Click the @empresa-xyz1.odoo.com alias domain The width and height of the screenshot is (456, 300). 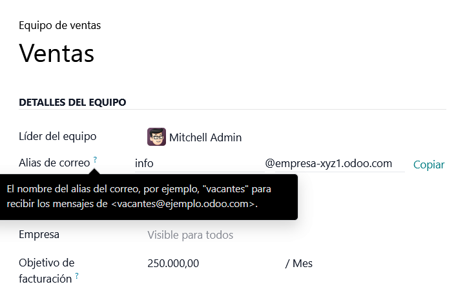coord(329,163)
